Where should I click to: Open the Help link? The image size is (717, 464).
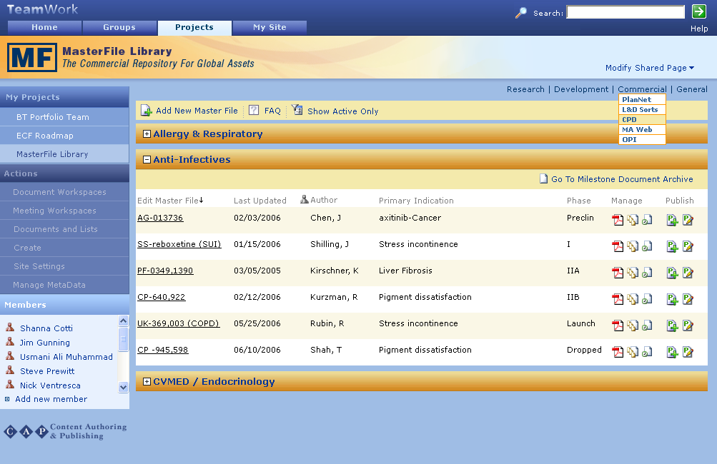point(699,29)
